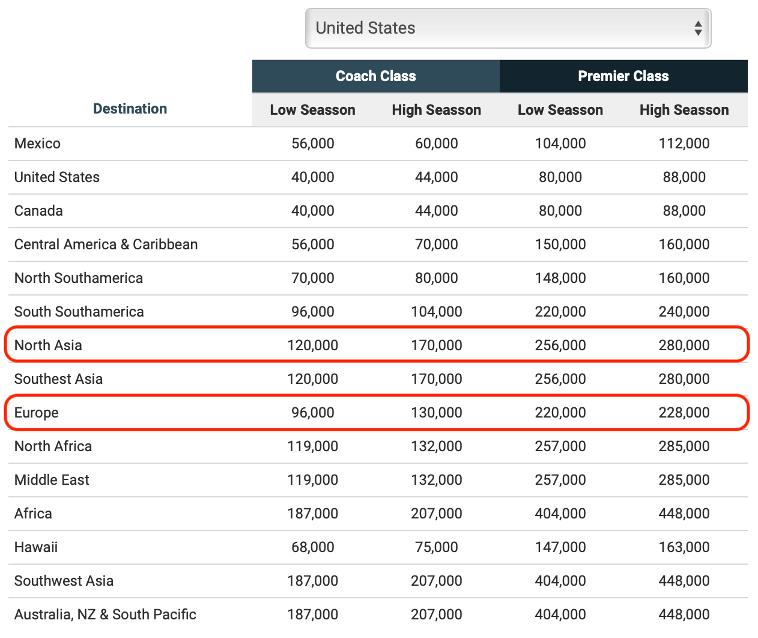Viewport: 758px width, 638px height.
Task: Click Premier Class Low Season header
Action: 560,110
